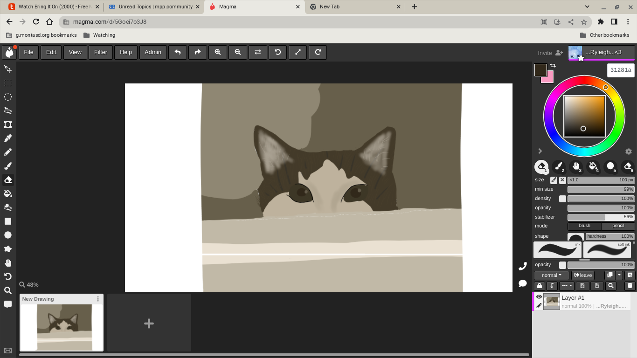Image resolution: width=637 pixels, height=358 pixels.
Task: Select the Transform tool
Action: (x=8, y=124)
